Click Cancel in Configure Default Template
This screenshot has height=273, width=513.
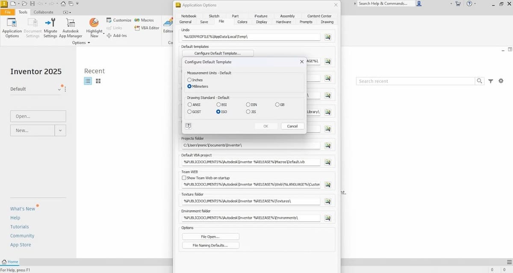292,126
